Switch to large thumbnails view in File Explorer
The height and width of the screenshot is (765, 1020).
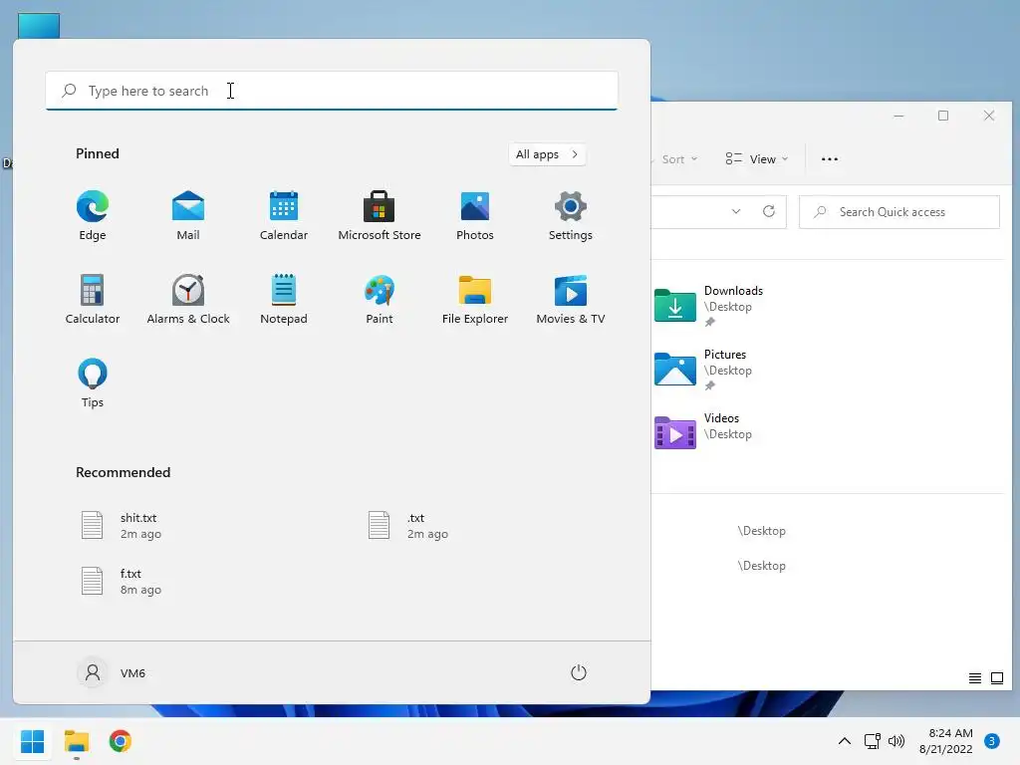point(996,678)
